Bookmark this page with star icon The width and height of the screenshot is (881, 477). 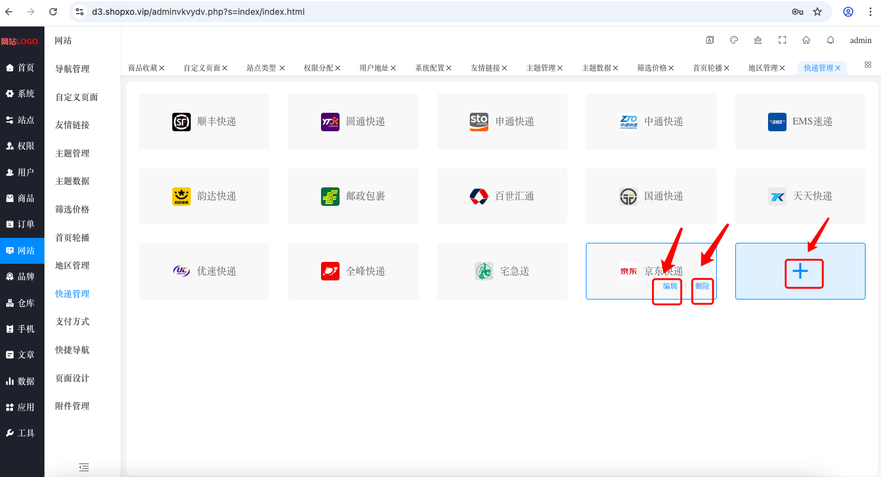(x=817, y=12)
